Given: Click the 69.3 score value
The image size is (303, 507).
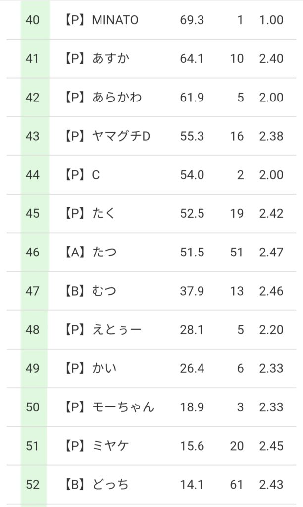Looking at the screenshot, I should pos(192,20).
